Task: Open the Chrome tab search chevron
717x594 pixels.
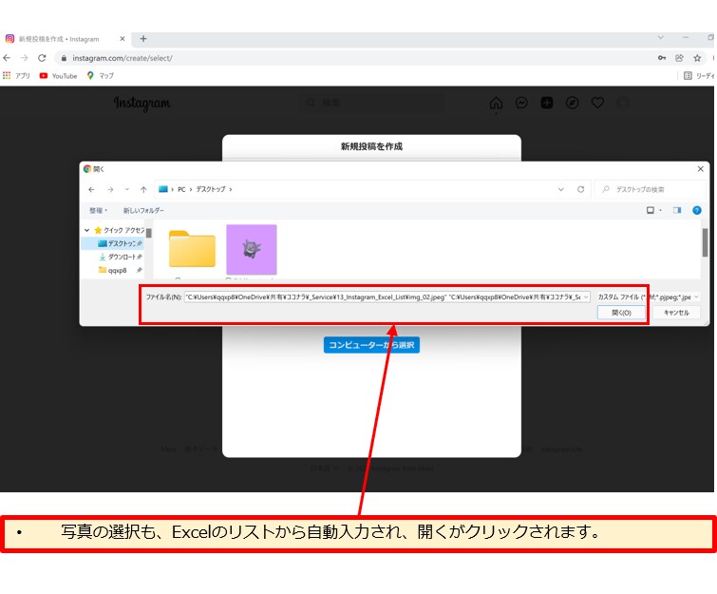Action: click(660, 37)
